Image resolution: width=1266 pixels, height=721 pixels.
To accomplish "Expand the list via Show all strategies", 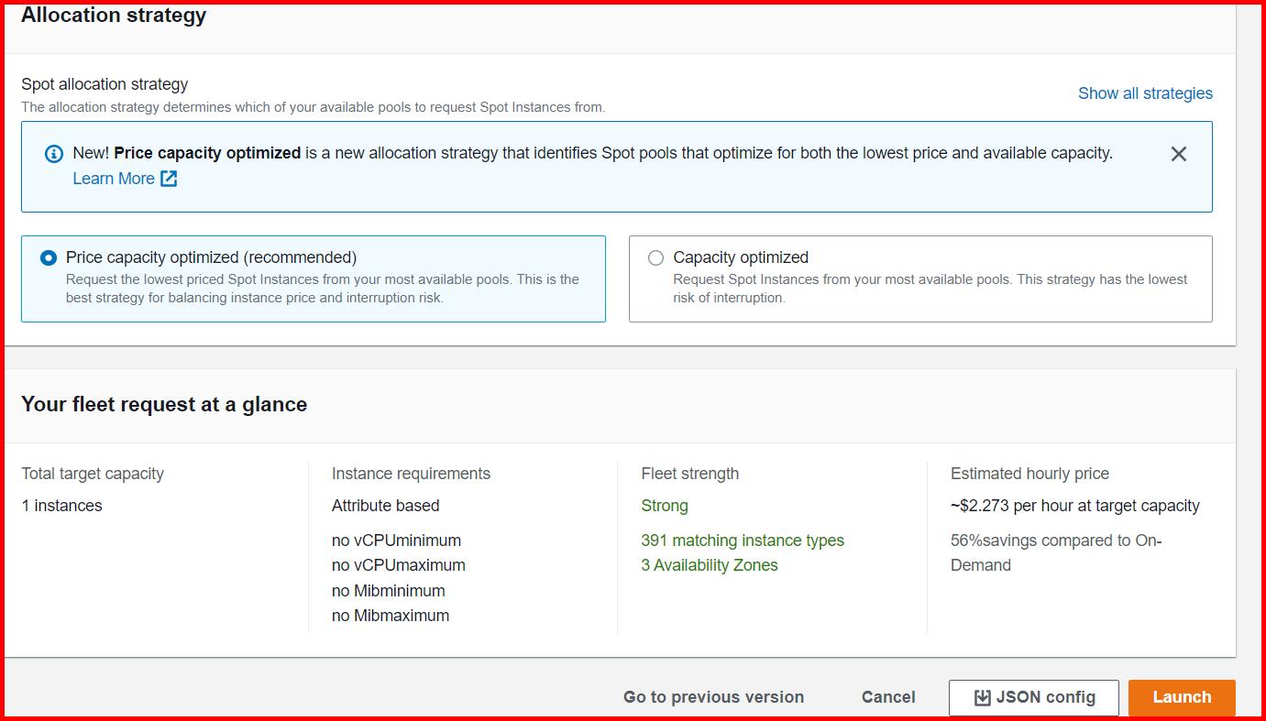I will 1145,93.
